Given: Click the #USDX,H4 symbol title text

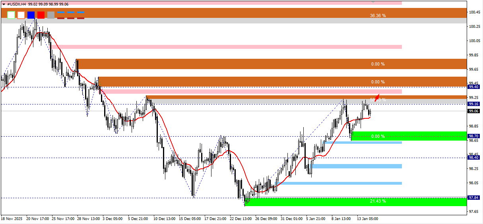Looking at the screenshot, I should [x=17, y=4].
